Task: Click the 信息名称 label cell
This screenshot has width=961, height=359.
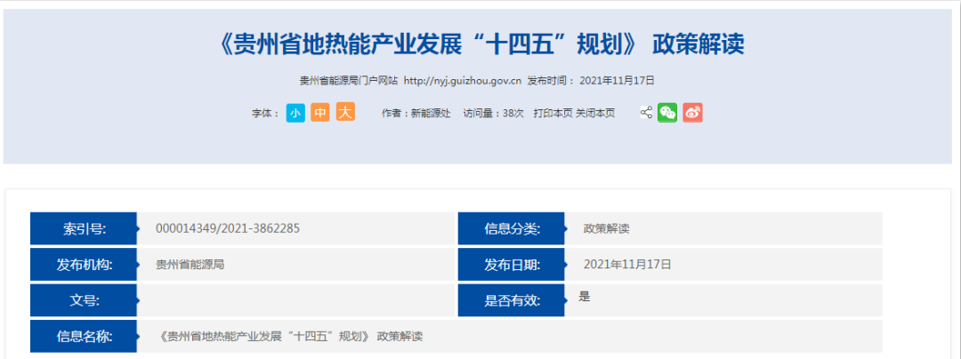Action: (84, 337)
